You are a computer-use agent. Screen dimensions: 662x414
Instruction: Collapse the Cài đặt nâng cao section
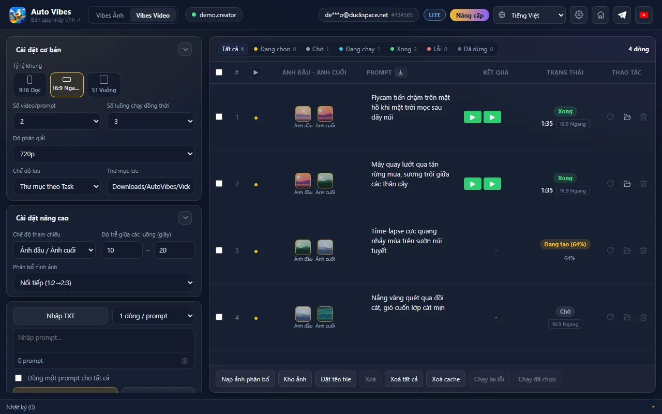[x=185, y=218]
